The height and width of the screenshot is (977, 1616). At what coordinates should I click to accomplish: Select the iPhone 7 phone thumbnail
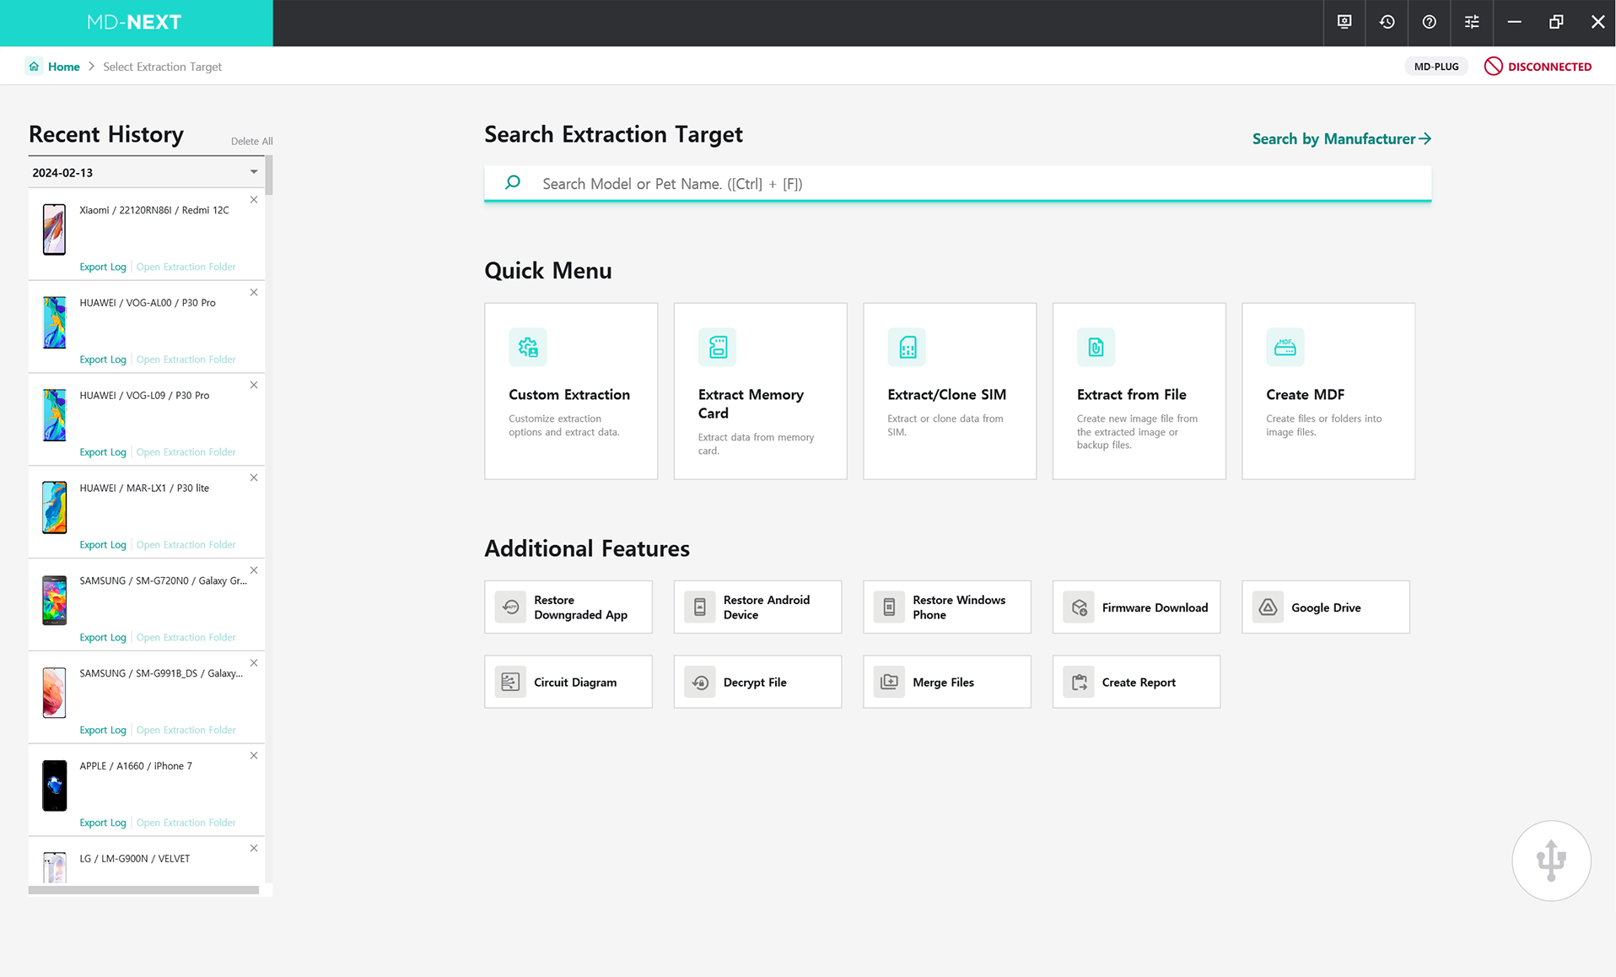click(55, 785)
